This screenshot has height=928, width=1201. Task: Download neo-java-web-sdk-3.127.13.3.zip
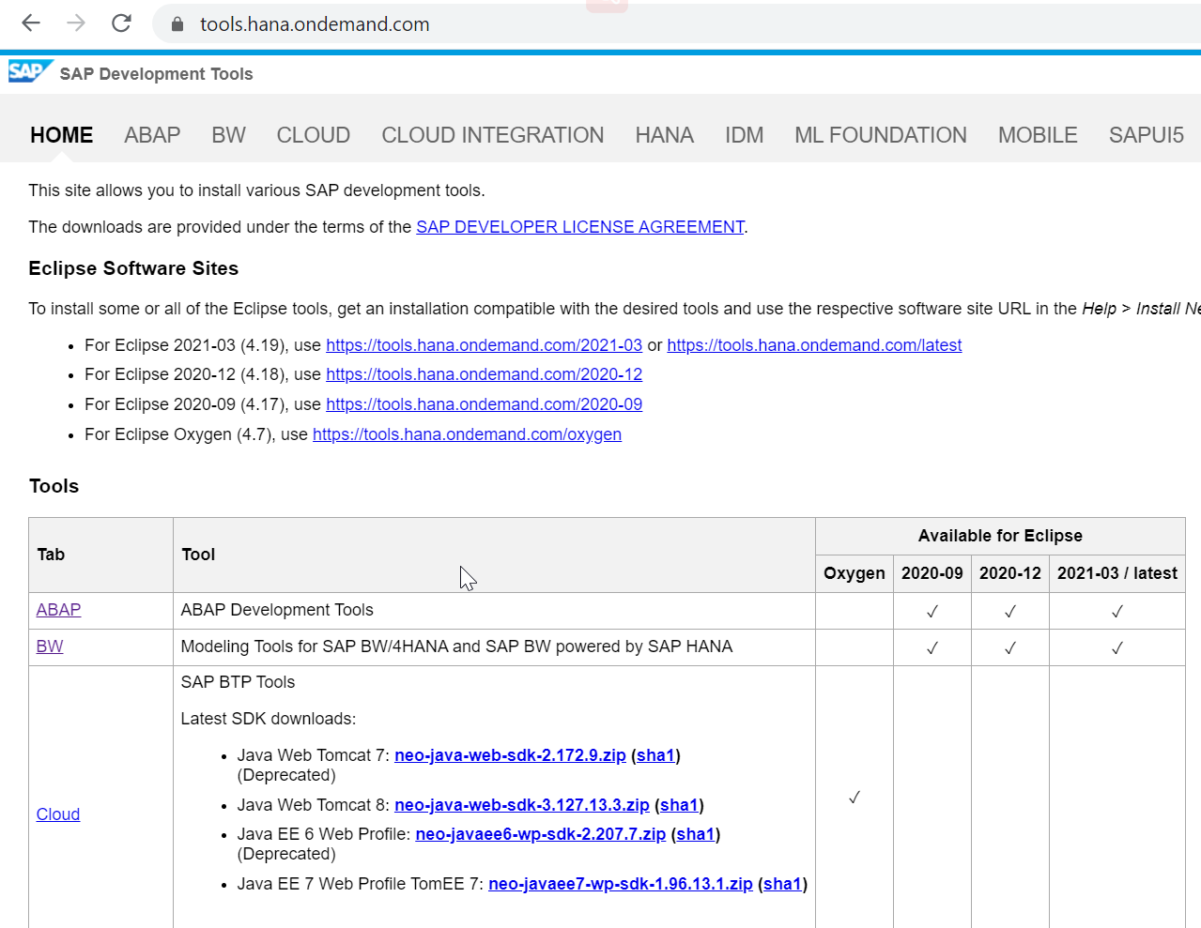click(522, 804)
